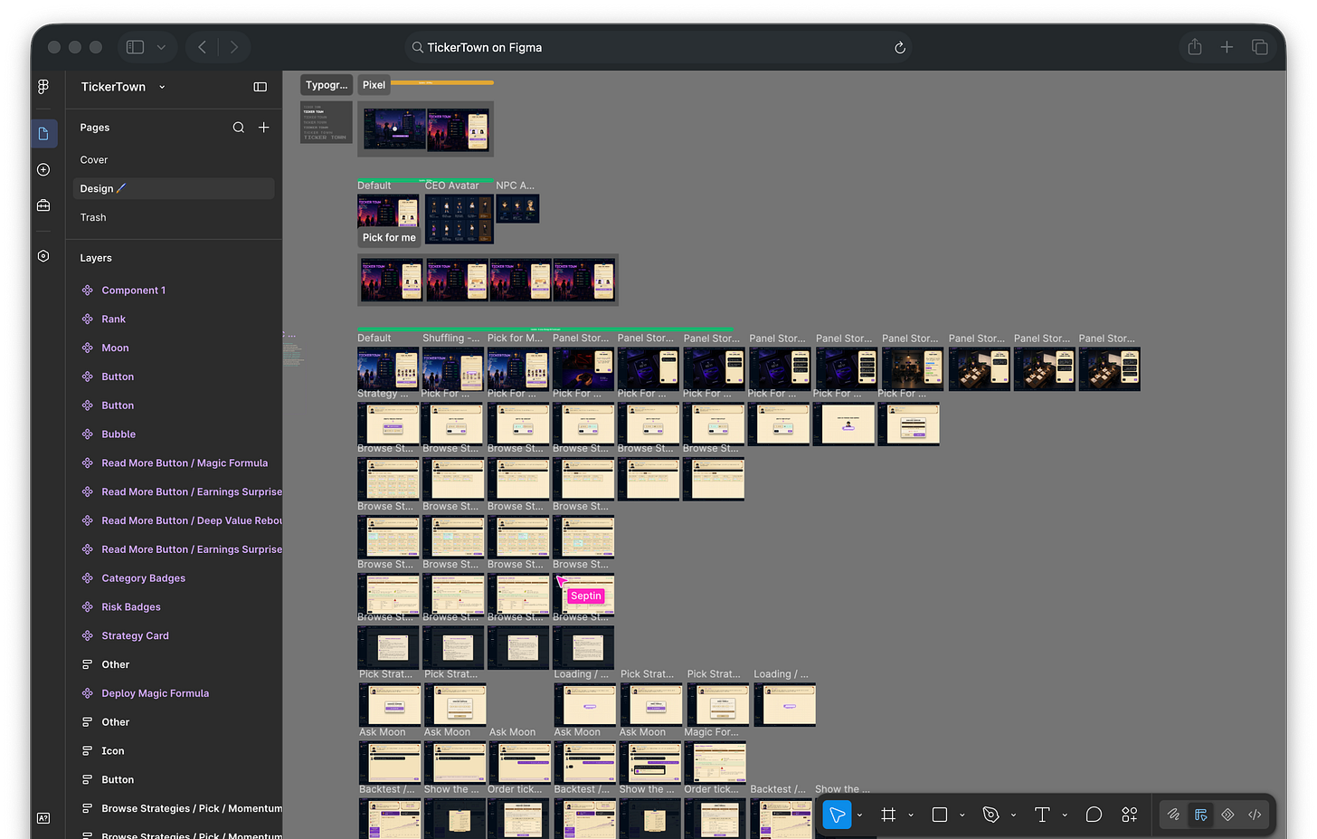
Task: Click the hexagon icon in the left rail
Action: pyautogui.click(x=43, y=256)
